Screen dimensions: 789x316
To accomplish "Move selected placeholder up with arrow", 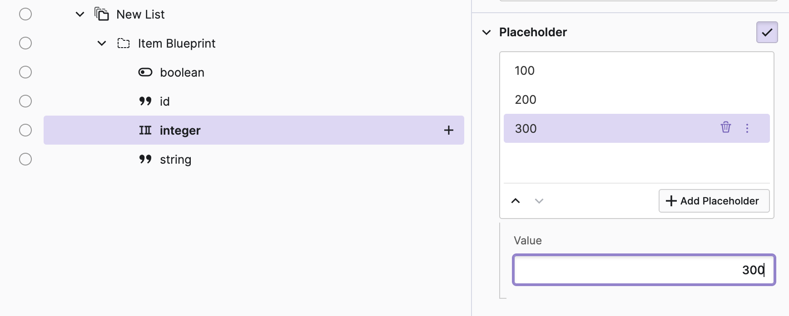I will tap(516, 201).
